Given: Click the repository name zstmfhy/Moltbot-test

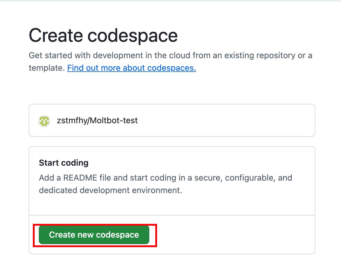Looking at the screenshot, I should coord(98,121).
